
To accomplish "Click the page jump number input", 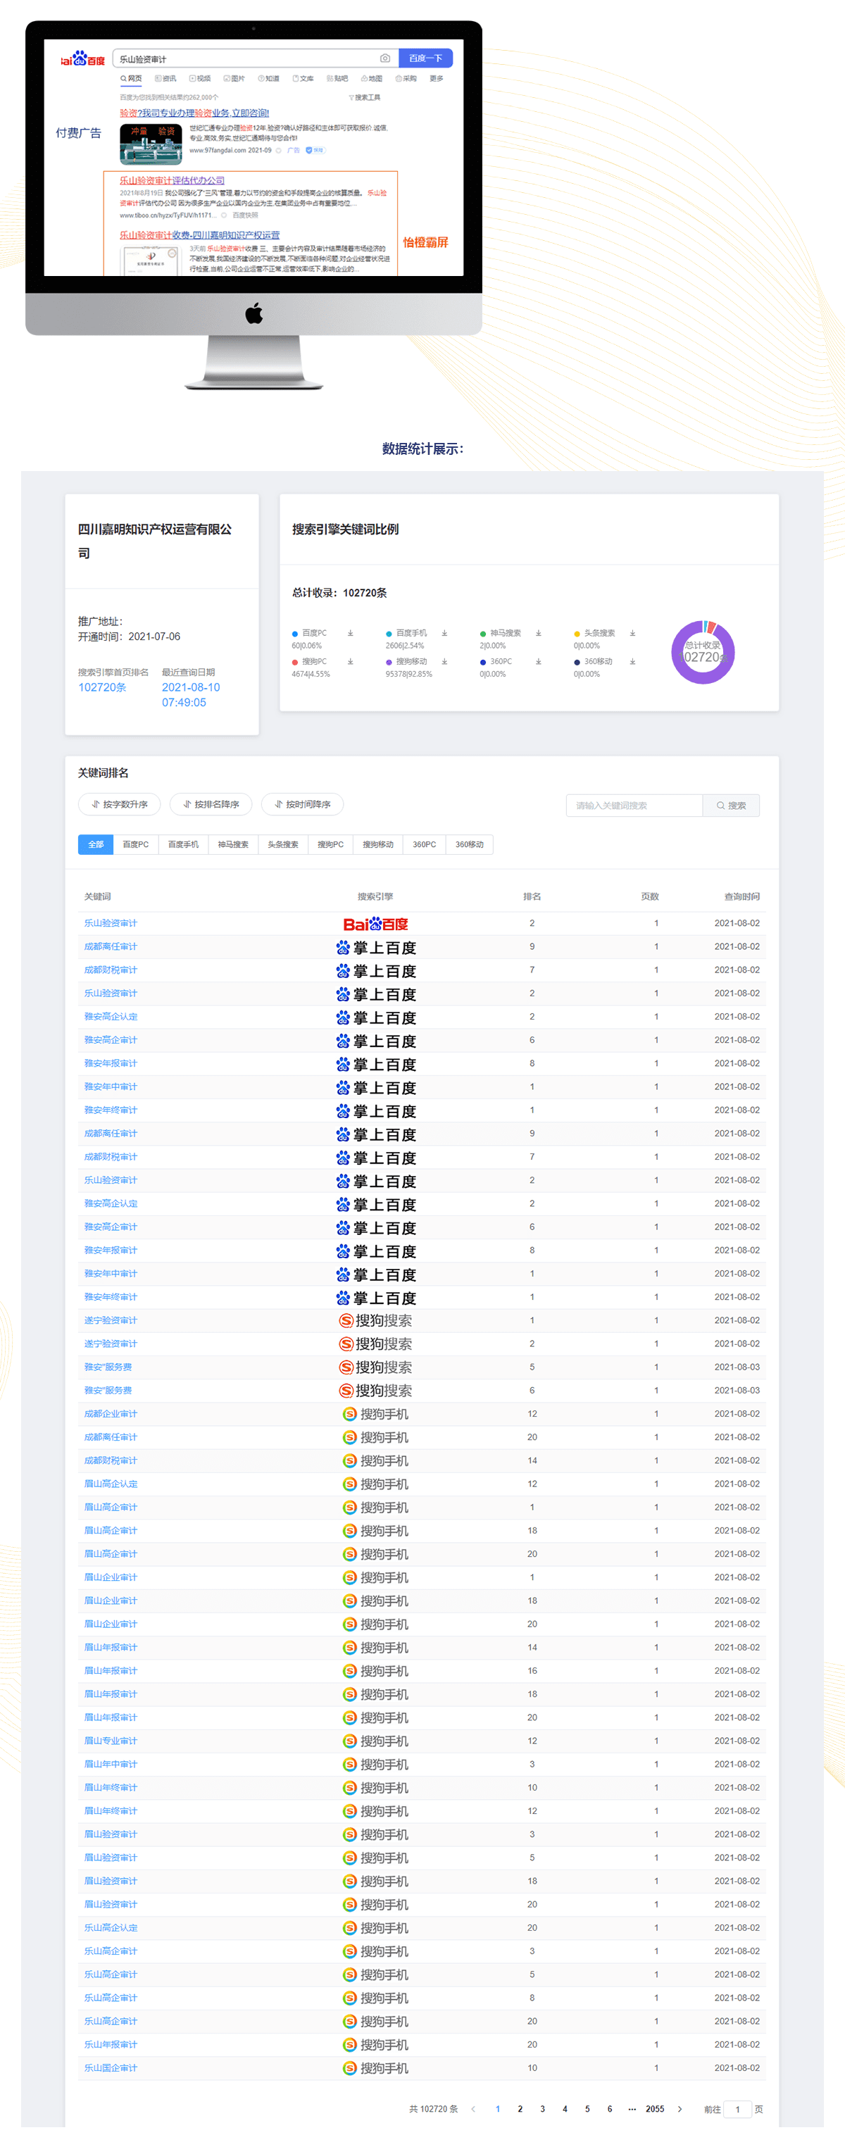I will pyautogui.click(x=738, y=2109).
